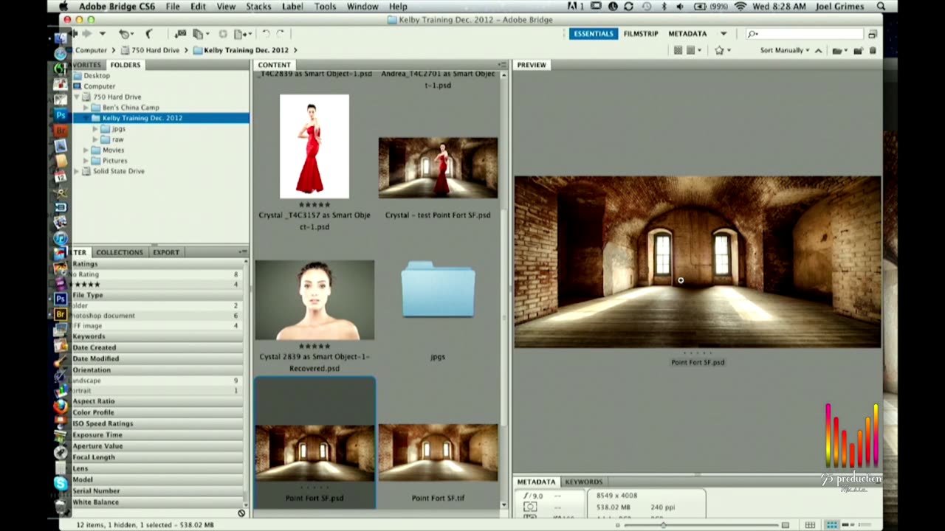Click the Open in Camera Raw icon
This screenshot has height=531, width=945.
click(223, 34)
